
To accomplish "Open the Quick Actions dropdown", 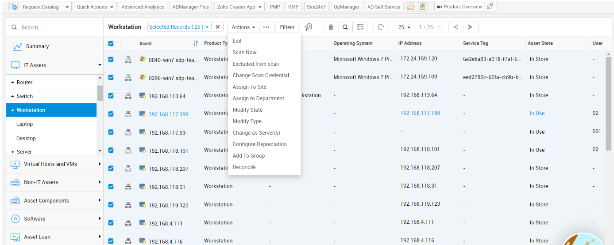I will point(95,7).
